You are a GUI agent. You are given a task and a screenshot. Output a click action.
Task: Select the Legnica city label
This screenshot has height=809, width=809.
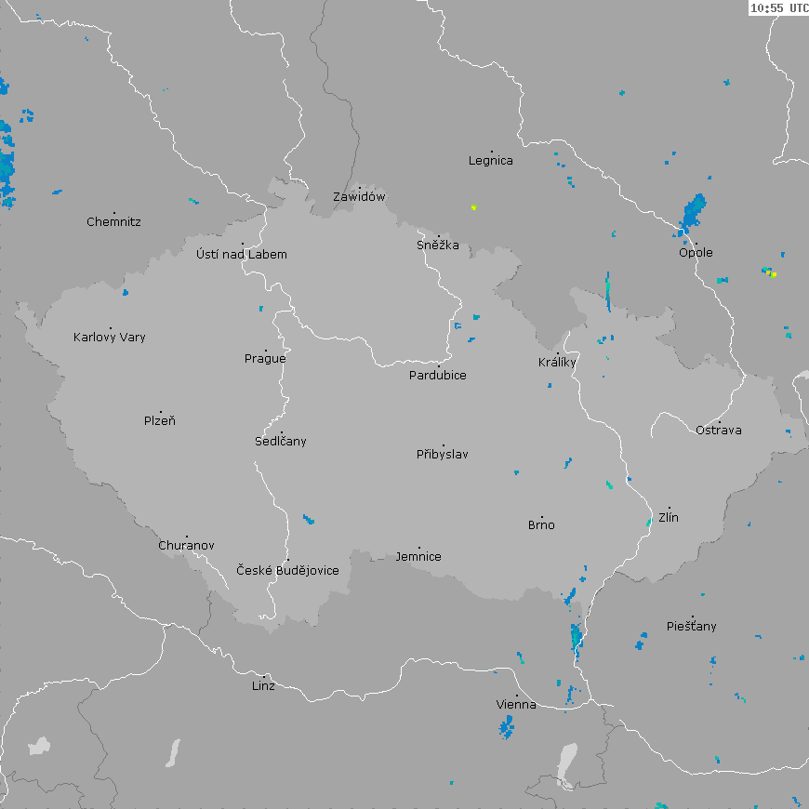(x=491, y=161)
